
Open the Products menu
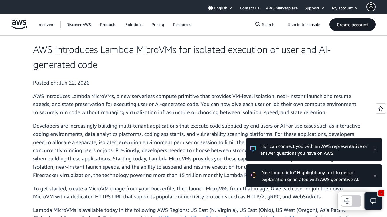click(108, 25)
